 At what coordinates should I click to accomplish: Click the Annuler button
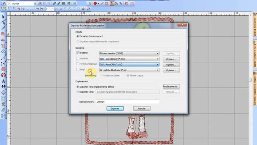pyautogui.click(x=142, y=108)
